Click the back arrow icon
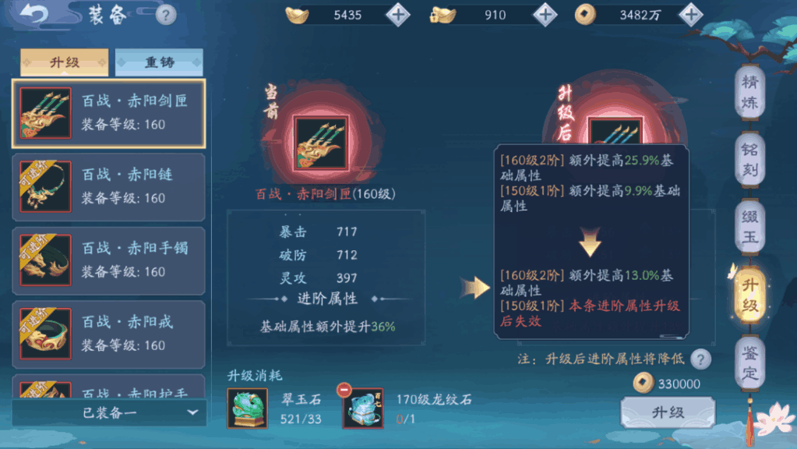The height and width of the screenshot is (449, 797). coord(34,13)
